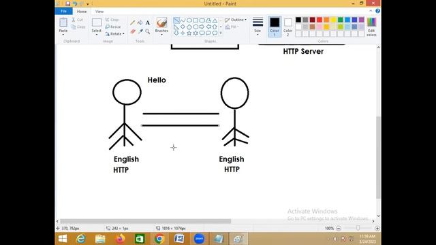Choose the Triangle shape
Screen dimensions: 436x245
click(215, 20)
